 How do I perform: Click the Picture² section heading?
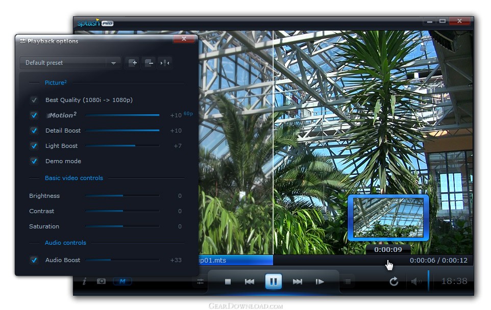pos(56,83)
